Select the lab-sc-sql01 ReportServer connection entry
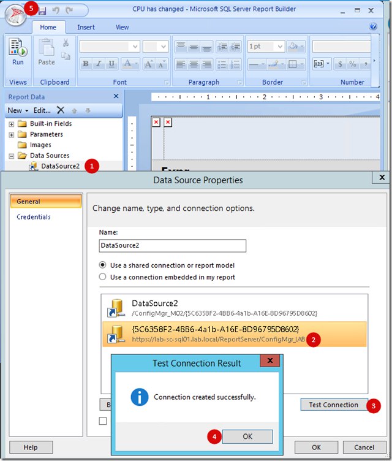This screenshot has height=461, width=392. 235,334
